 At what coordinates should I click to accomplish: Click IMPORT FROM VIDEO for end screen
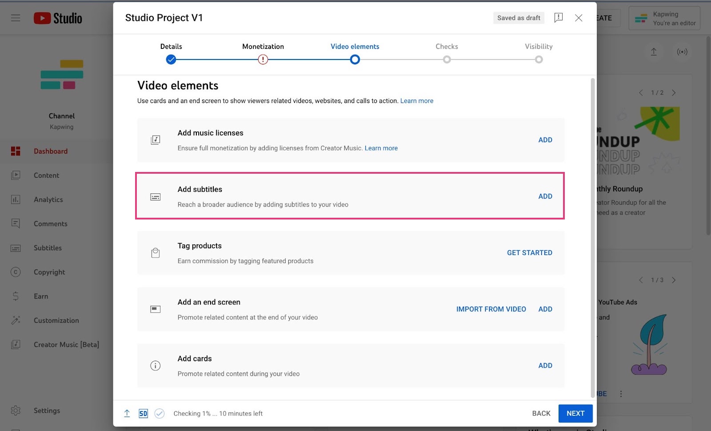(491, 309)
